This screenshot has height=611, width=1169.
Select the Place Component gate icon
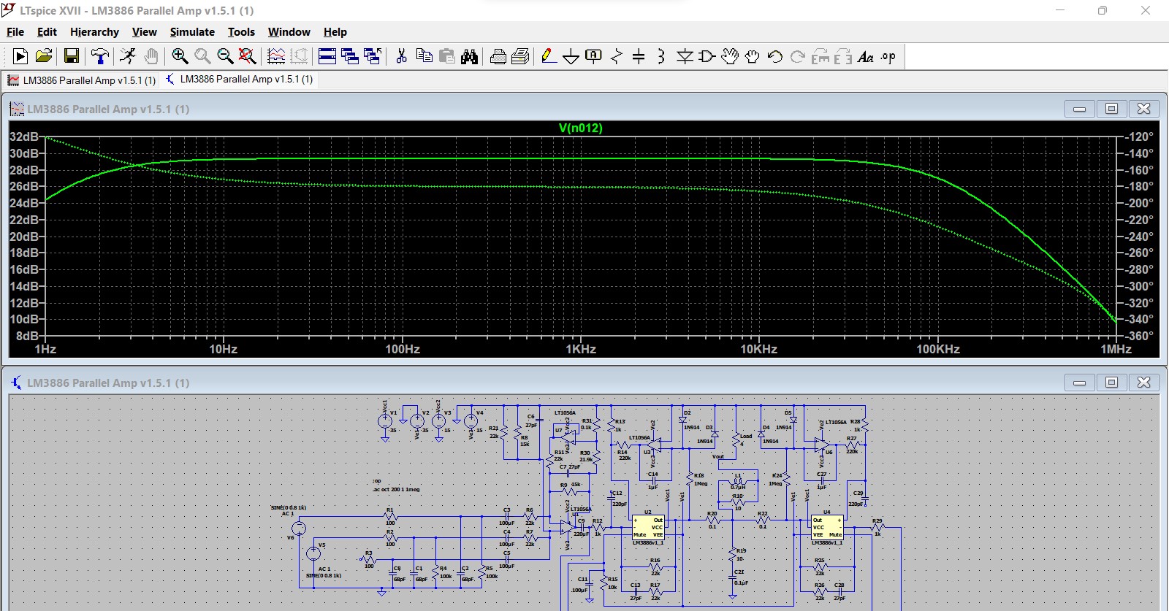[707, 56]
